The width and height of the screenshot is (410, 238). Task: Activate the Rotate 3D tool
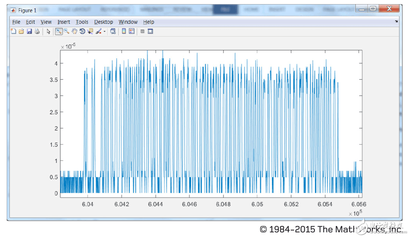tap(82, 32)
